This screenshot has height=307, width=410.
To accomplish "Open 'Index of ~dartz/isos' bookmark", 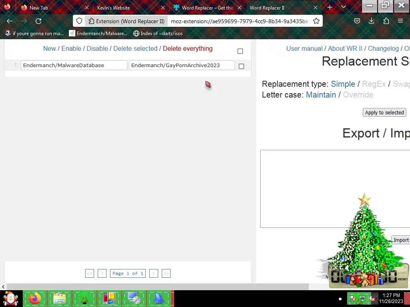I will 158,34.
